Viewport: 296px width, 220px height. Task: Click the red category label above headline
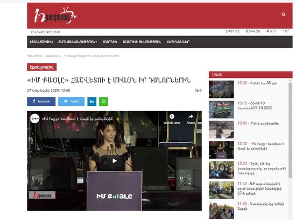click(42, 67)
